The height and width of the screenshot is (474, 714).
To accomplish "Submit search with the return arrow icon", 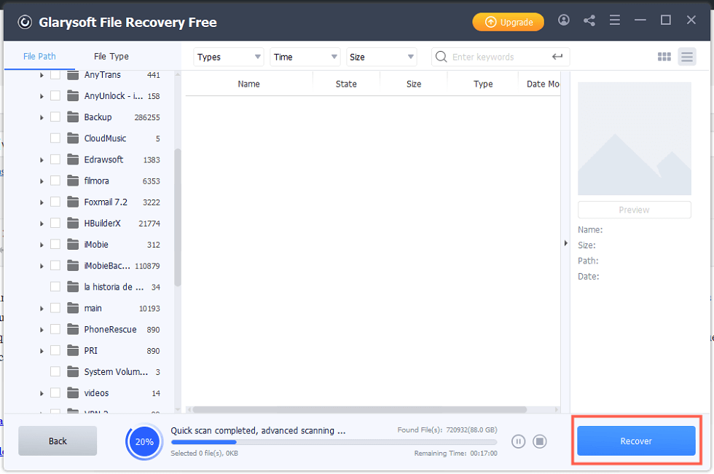I will click(557, 57).
